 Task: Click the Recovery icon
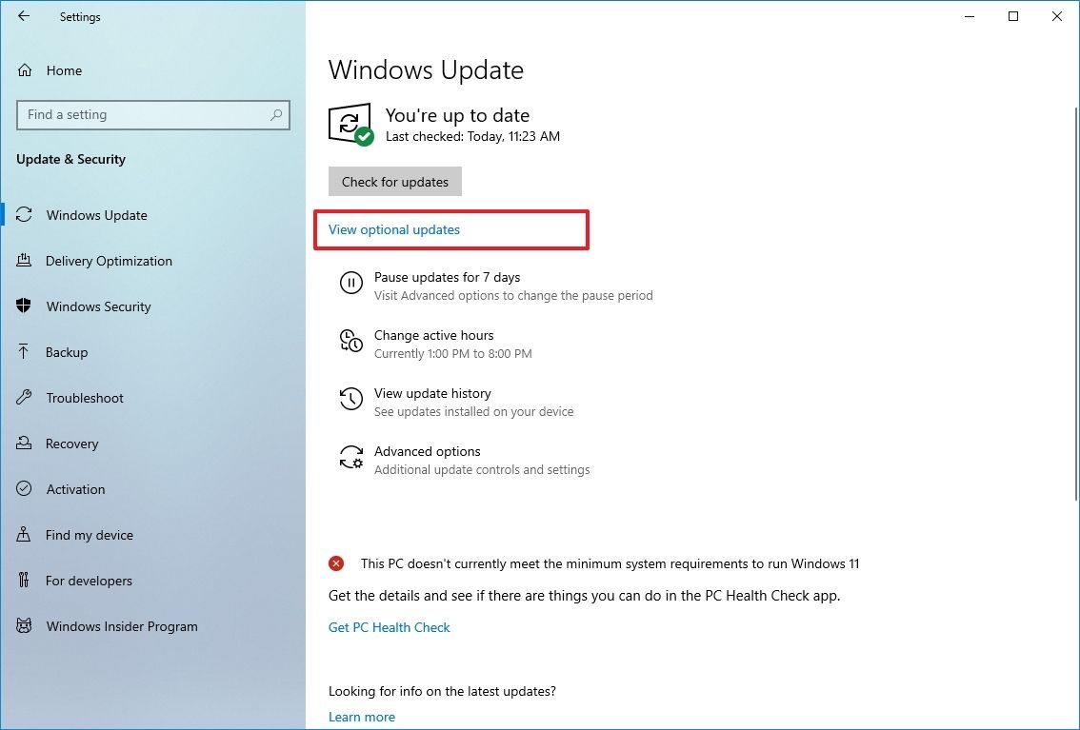coord(24,444)
